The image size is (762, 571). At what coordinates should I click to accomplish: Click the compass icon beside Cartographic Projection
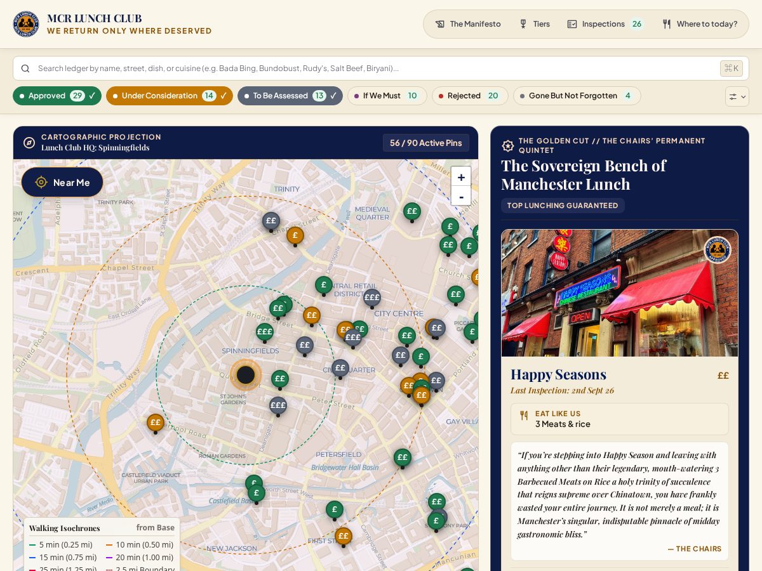click(x=29, y=143)
